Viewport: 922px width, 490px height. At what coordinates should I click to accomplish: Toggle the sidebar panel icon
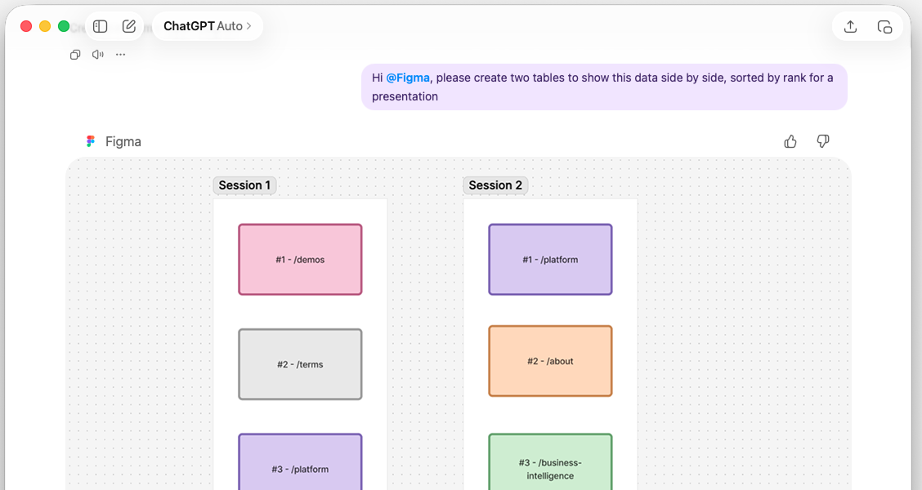click(100, 25)
